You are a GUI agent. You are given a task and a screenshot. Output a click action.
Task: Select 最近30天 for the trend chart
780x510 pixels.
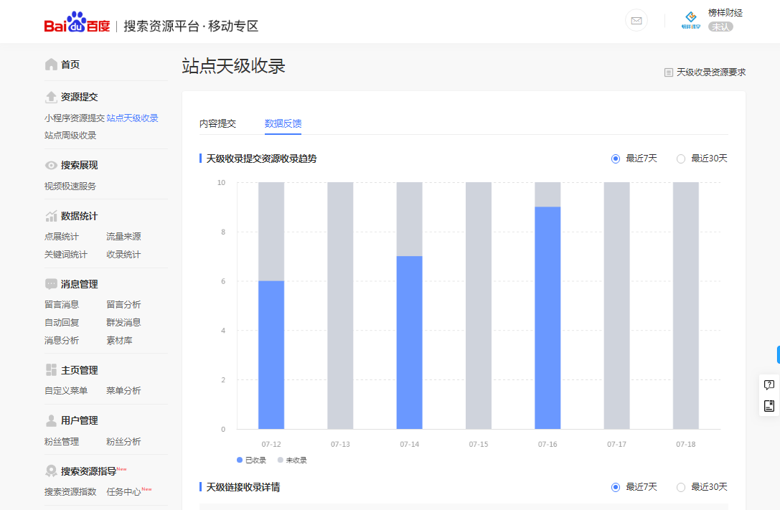(681, 159)
